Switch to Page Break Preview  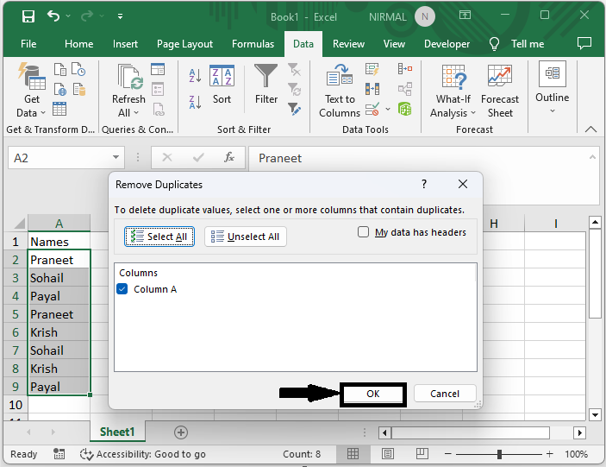point(422,454)
